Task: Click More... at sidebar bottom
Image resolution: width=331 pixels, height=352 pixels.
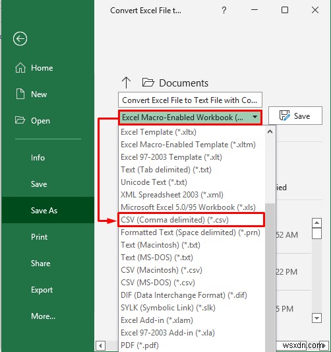Action: click(x=43, y=316)
